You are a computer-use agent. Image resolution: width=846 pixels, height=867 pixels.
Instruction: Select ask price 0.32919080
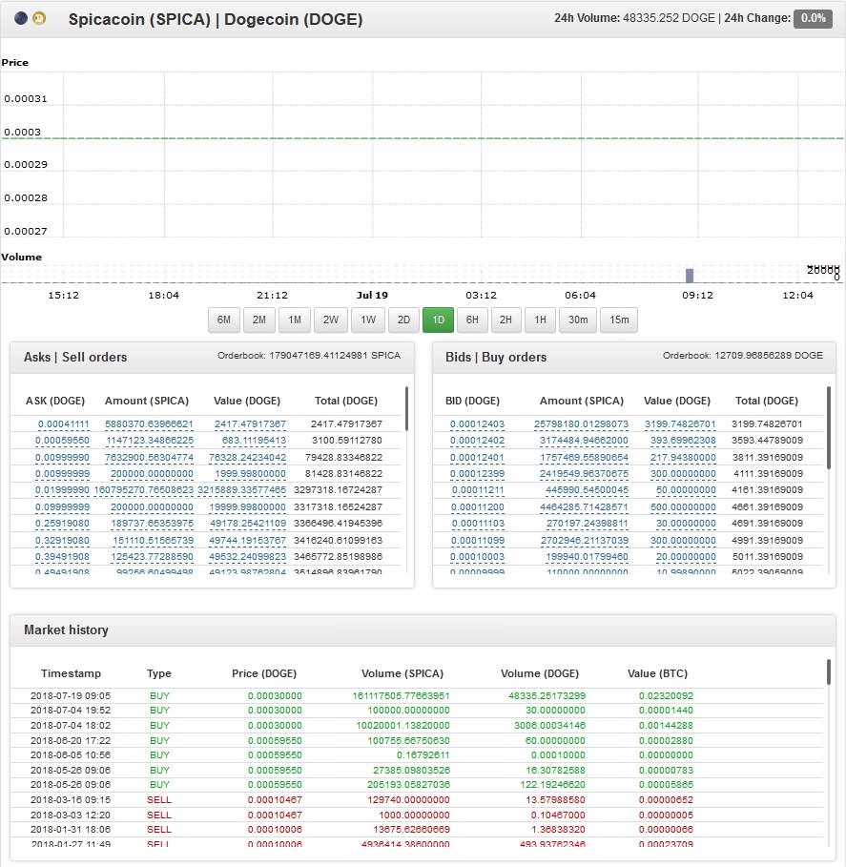pos(63,540)
